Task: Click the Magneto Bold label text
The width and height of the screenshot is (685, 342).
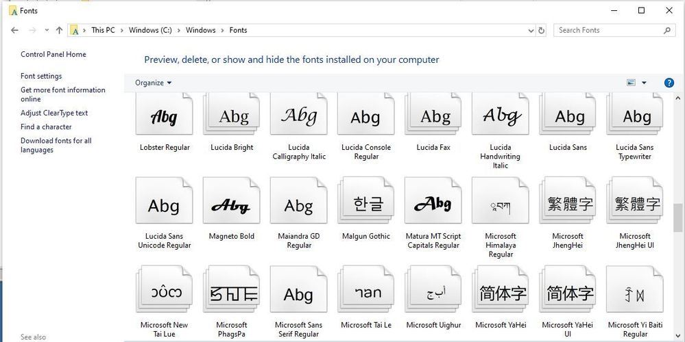Action: (232, 237)
